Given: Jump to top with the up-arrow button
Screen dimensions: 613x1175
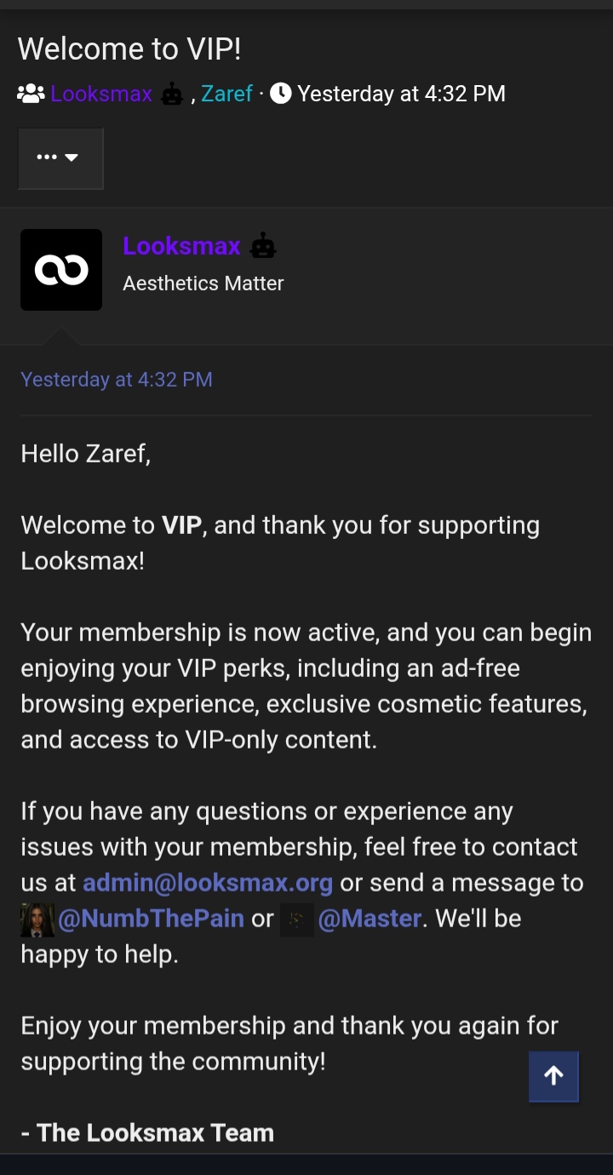Looking at the screenshot, I should [553, 1076].
